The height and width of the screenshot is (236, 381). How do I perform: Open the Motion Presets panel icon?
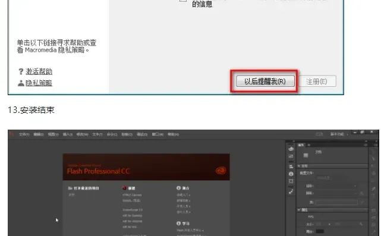pyautogui.click(x=291, y=192)
